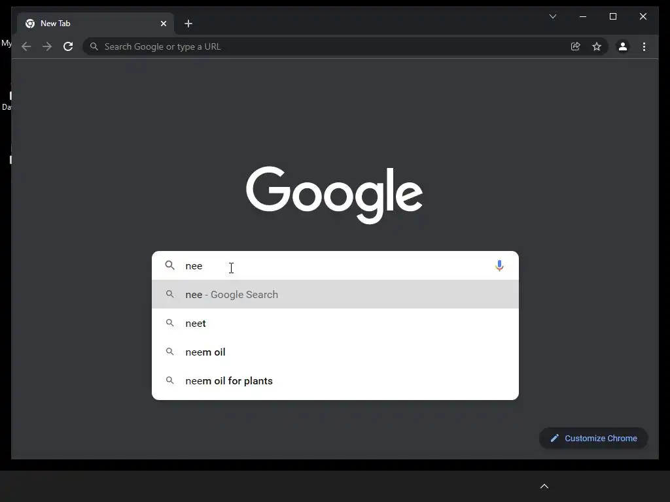This screenshot has width=670, height=502.
Task: Click the search icon beside 'neem oil for plants'
Action: [169, 380]
